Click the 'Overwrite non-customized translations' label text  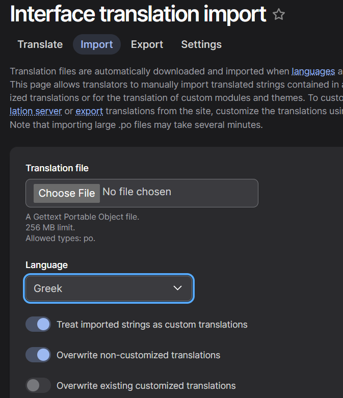click(138, 355)
